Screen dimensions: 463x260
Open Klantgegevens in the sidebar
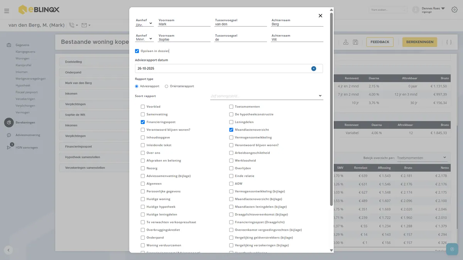pyautogui.click(x=25, y=52)
